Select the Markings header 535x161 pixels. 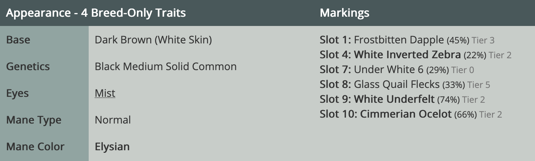click(x=345, y=13)
